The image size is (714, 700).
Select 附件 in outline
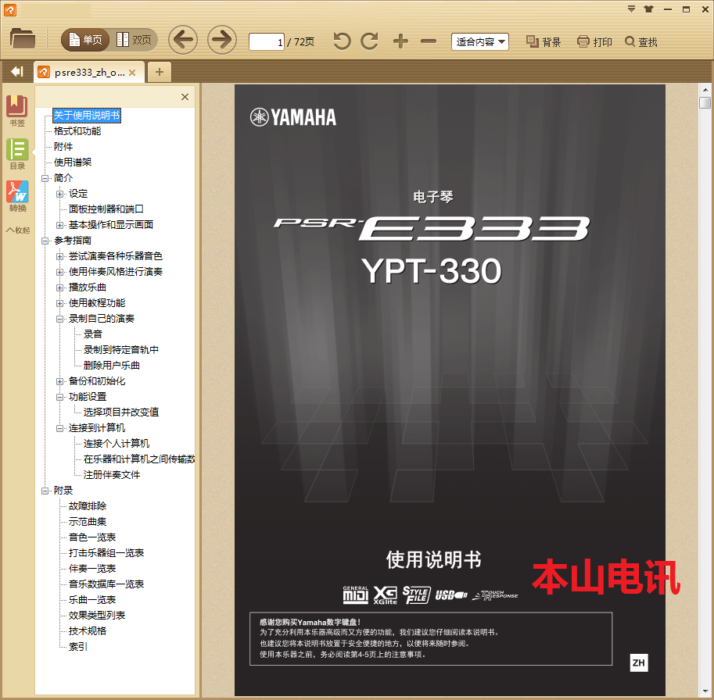pos(63,147)
